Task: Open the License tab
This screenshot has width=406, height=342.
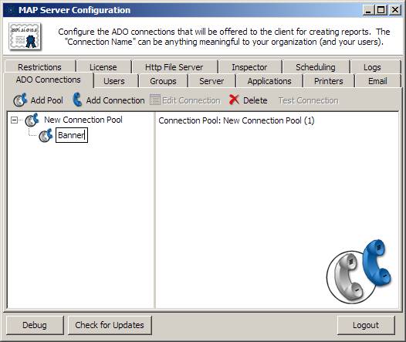Action: [x=103, y=67]
